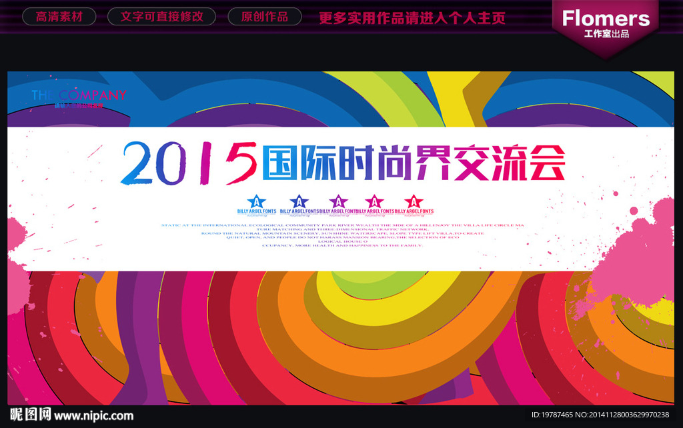This screenshot has height=428, width=683.
Task: Select the purple star A icon
Action: pyautogui.click(x=338, y=201)
